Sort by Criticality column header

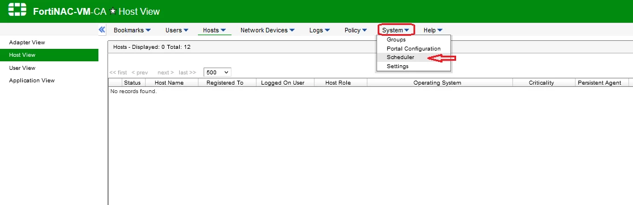click(x=544, y=82)
